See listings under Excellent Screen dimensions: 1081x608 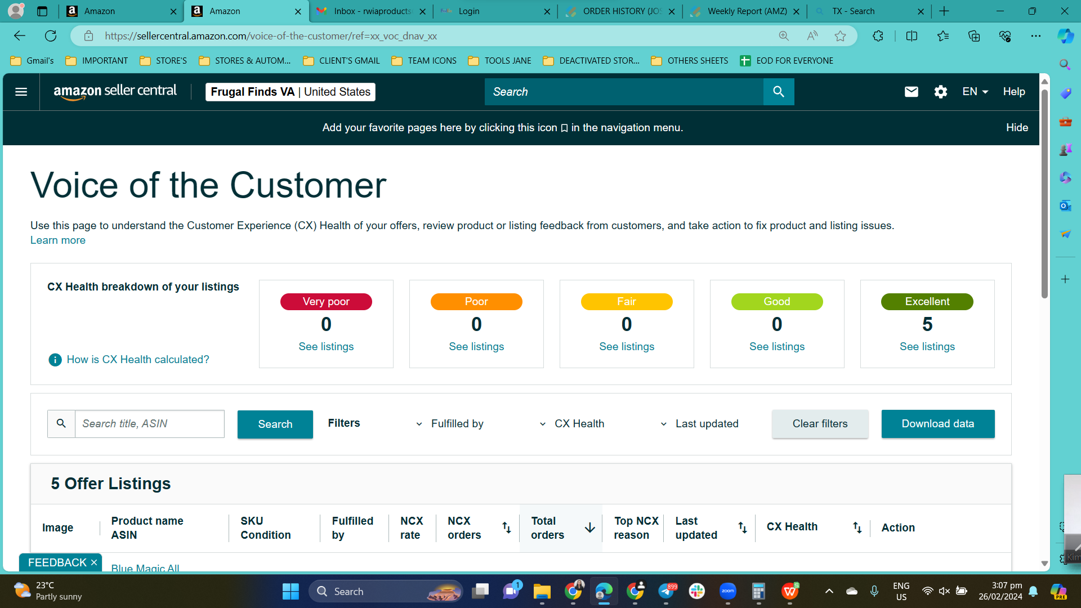(927, 347)
